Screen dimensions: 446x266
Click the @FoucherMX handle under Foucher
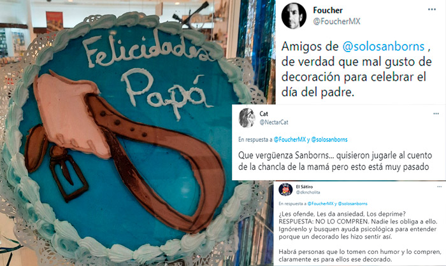(337, 21)
